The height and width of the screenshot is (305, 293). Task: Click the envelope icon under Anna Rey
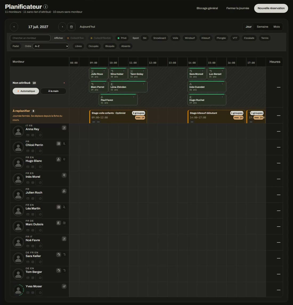[28, 135]
